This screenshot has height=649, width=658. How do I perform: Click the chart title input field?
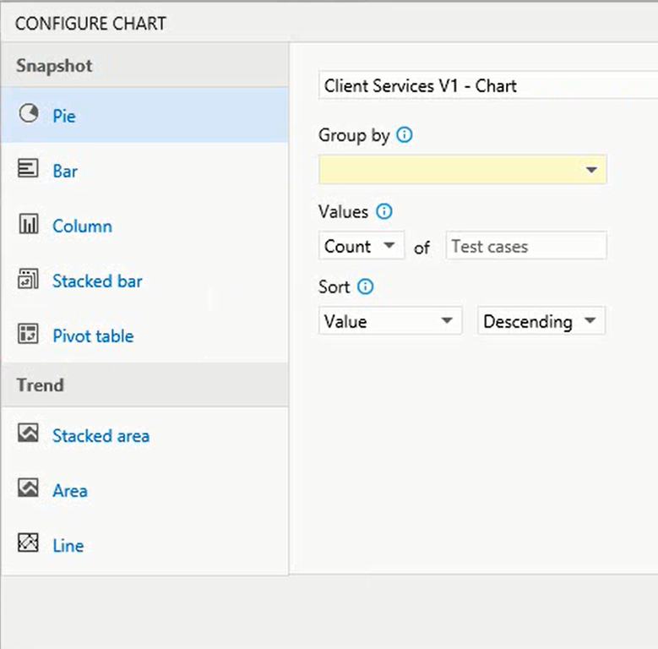[x=488, y=85]
